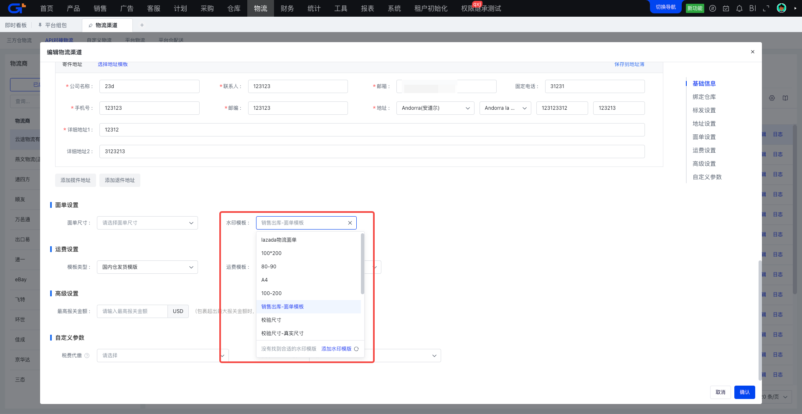The image size is (802, 414).
Task: Open the user avatar menu
Action: point(782,8)
